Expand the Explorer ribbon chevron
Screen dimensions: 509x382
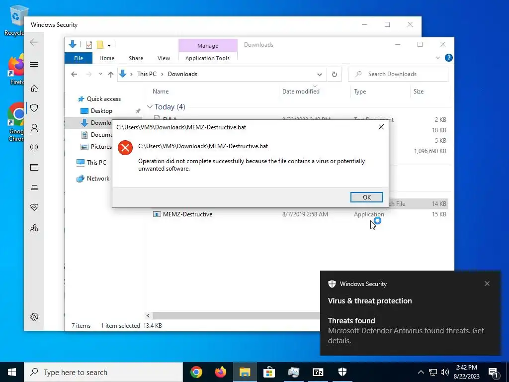click(x=437, y=58)
